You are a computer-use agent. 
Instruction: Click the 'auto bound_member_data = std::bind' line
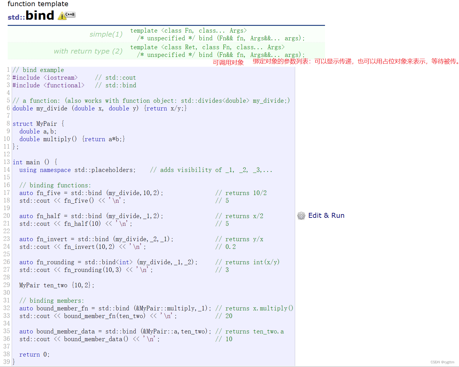[x=115, y=331]
